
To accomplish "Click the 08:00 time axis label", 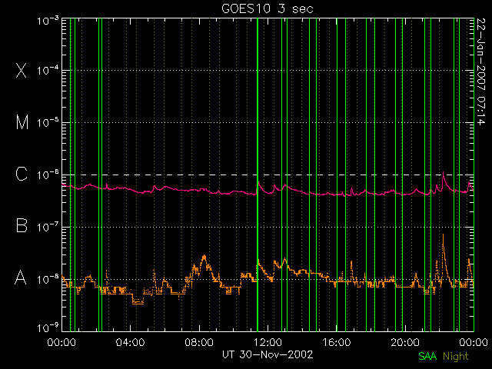I will tap(199, 342).
